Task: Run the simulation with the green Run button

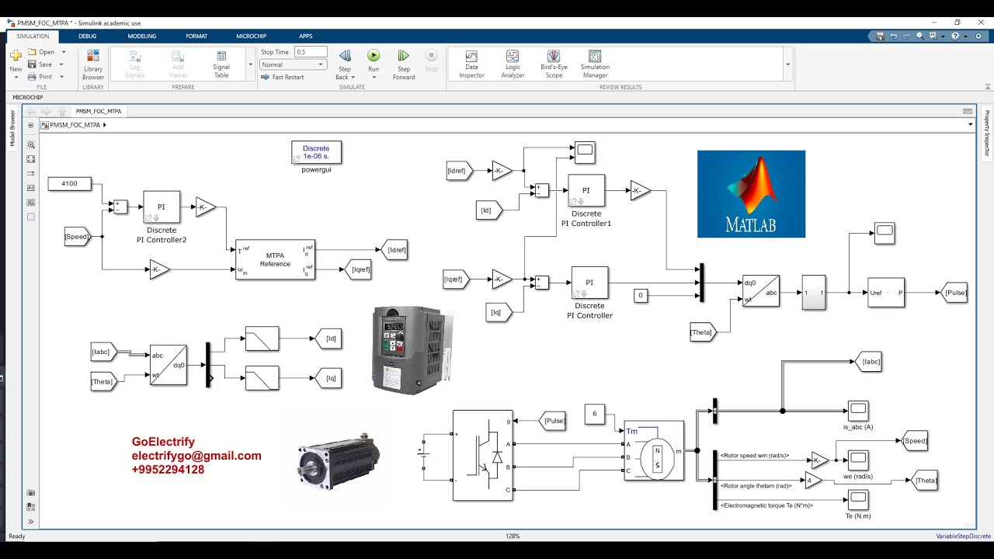Action: 374,56
